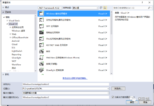Click the 解决方案名称 input field

66,97
